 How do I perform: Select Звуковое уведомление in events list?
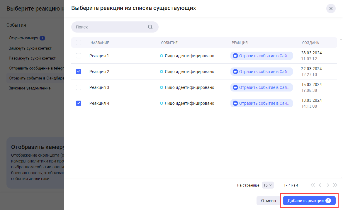pyautogui.click(x=30, y=88)
